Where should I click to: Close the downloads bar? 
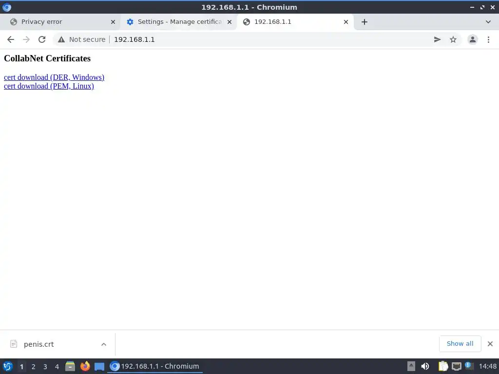point(490,344)
